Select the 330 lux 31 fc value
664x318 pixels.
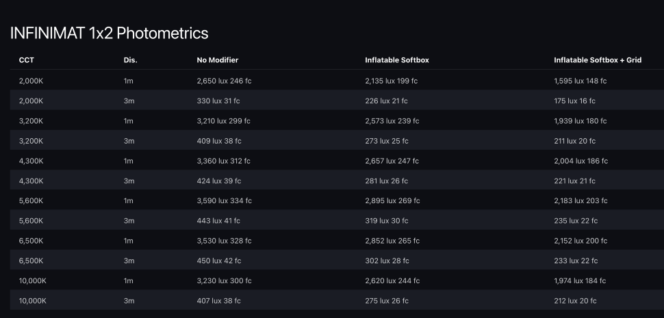click(x=219, y=101)
